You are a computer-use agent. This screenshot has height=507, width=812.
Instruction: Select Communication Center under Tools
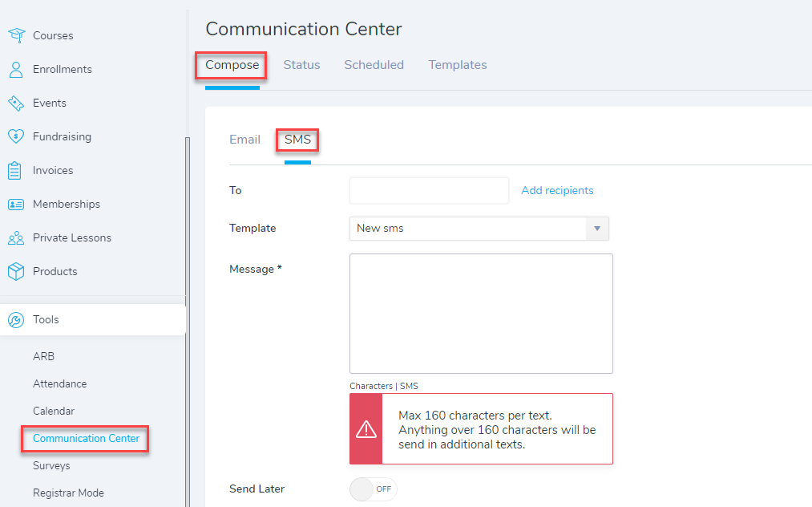(x=86, y=439)
